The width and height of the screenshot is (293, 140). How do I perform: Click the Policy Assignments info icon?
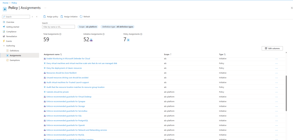(141, 34)
